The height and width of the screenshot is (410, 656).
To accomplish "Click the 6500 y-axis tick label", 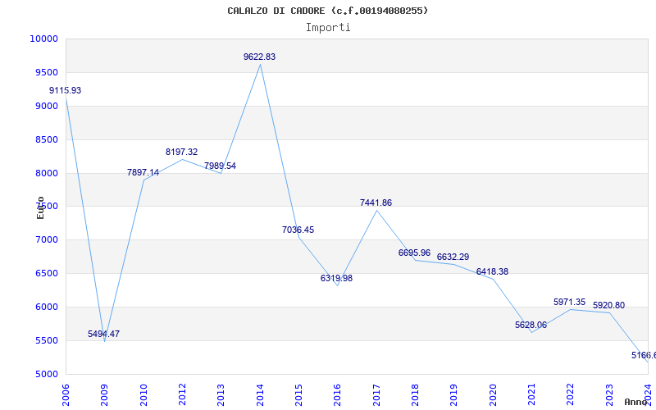I will (46, 273).
